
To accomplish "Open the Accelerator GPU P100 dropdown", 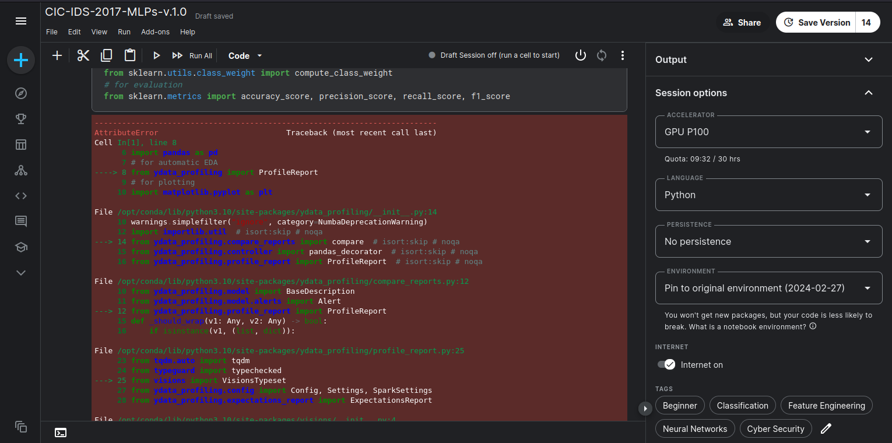I will (x=768, y=132).
